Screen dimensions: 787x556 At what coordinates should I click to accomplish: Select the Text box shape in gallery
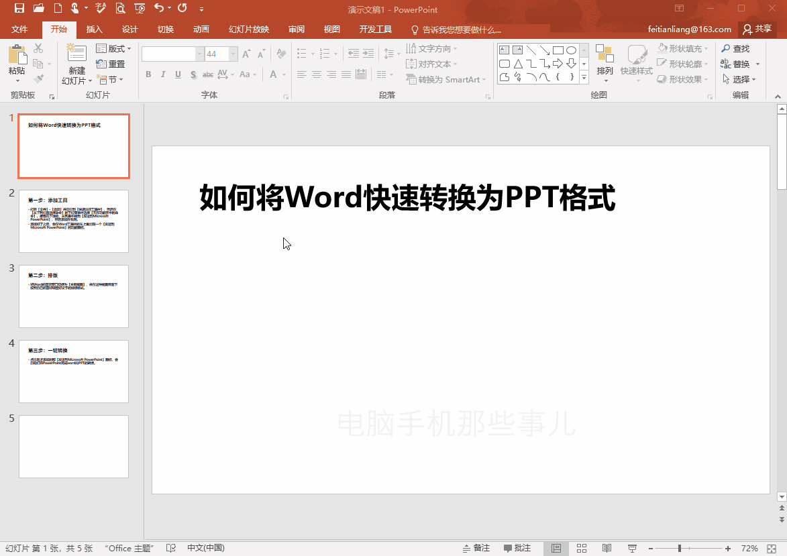(505, 50)
